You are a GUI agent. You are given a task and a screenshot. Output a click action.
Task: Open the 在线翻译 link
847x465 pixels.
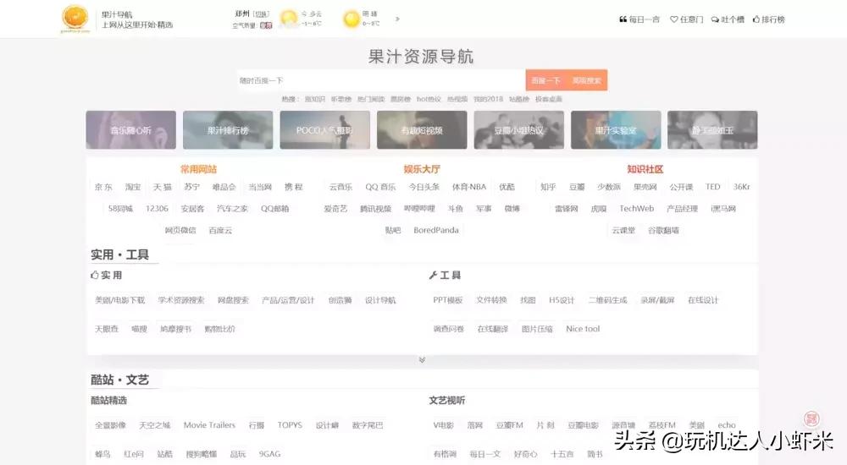click(x=493, y=329)
